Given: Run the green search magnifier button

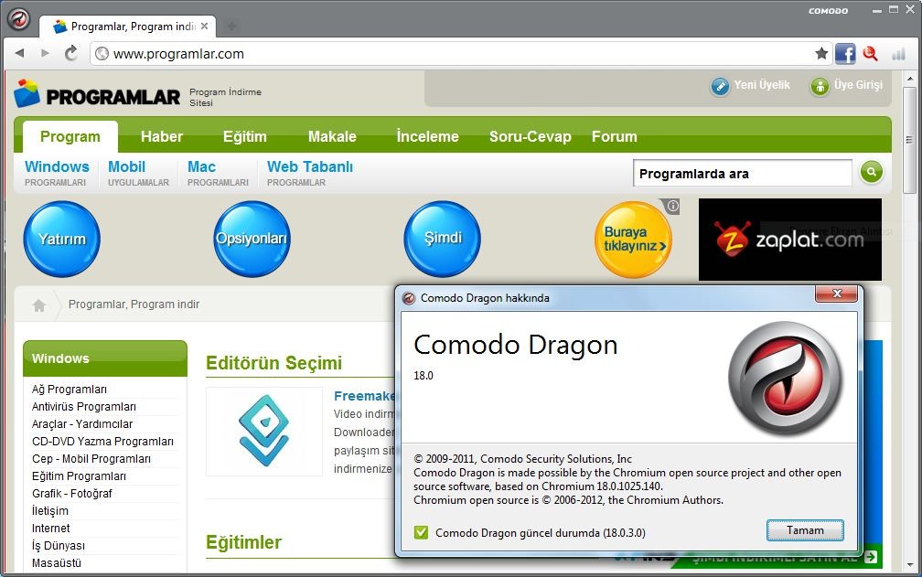Looking at the screenshot, I should 872,172.
